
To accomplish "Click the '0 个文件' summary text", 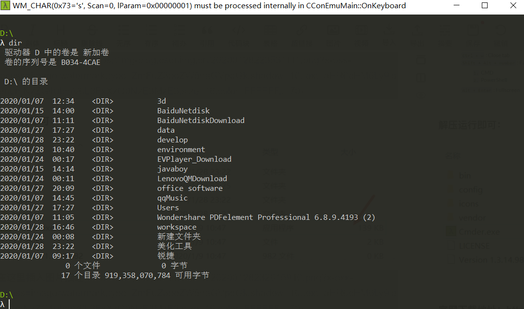I will pyautogui.click(x=82, y=265).
